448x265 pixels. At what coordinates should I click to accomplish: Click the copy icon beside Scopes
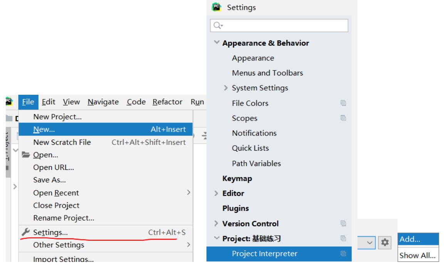pyautogui.click(x=343, y=118)
